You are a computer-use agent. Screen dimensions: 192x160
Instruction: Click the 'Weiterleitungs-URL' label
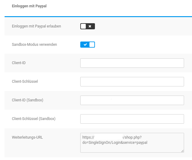tap(27, 137)
